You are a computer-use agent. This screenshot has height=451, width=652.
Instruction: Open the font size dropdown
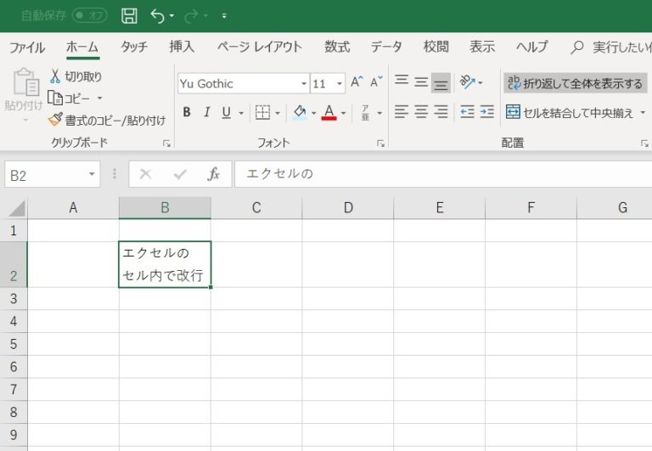tap(340, 84)
